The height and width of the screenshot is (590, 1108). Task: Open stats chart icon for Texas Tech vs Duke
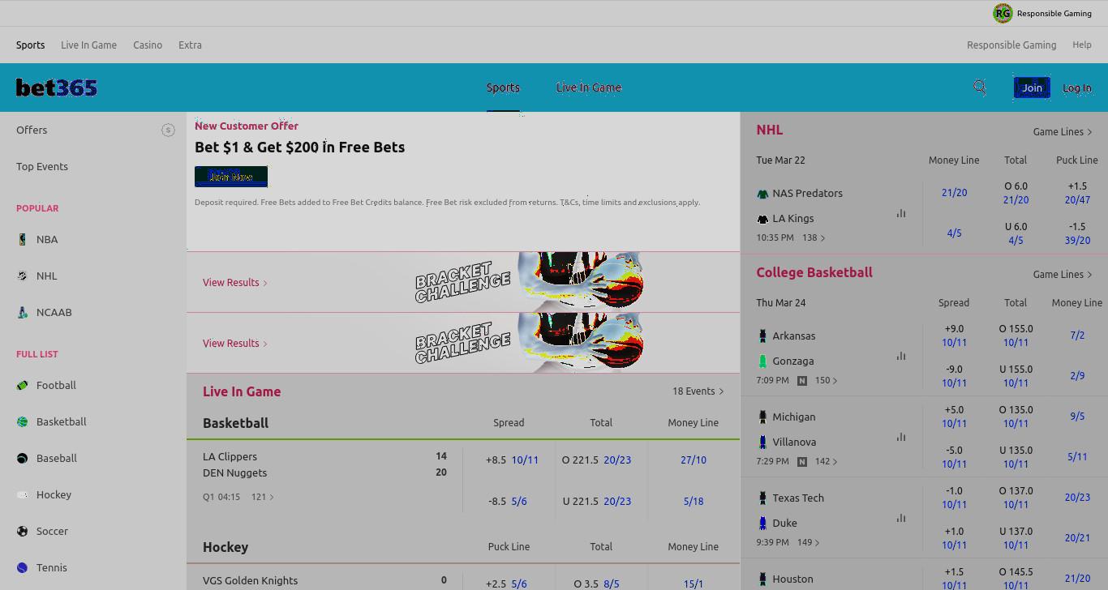(x=901, y=518)
